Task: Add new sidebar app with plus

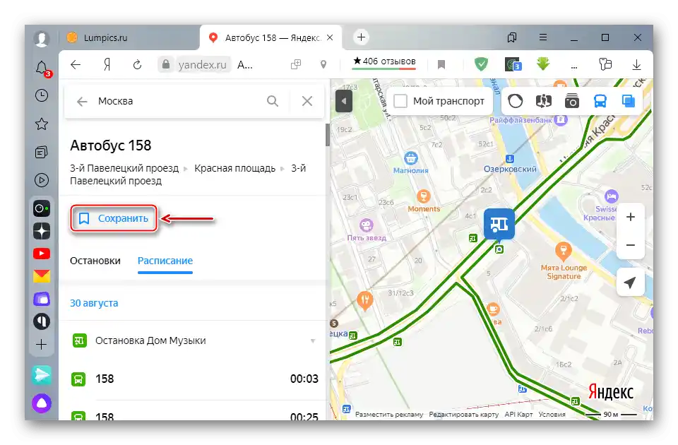Action: click(x=42, y=344)
